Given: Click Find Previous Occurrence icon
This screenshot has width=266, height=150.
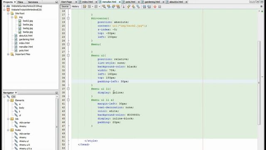Looking at the screenshot, I should point(109,7).
